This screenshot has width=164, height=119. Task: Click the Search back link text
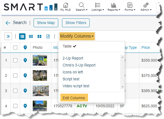tap(20, 23)
